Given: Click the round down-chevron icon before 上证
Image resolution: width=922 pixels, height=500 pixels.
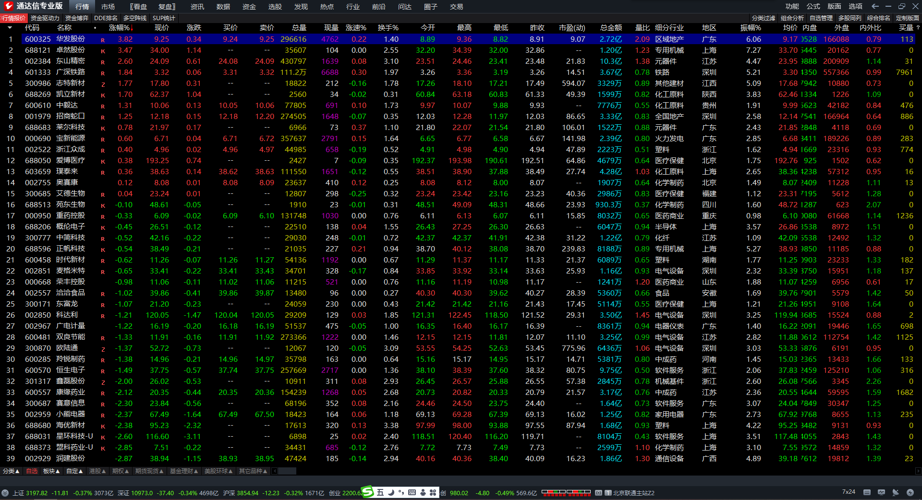Looking at the screenshot, I should click(5, 493).
